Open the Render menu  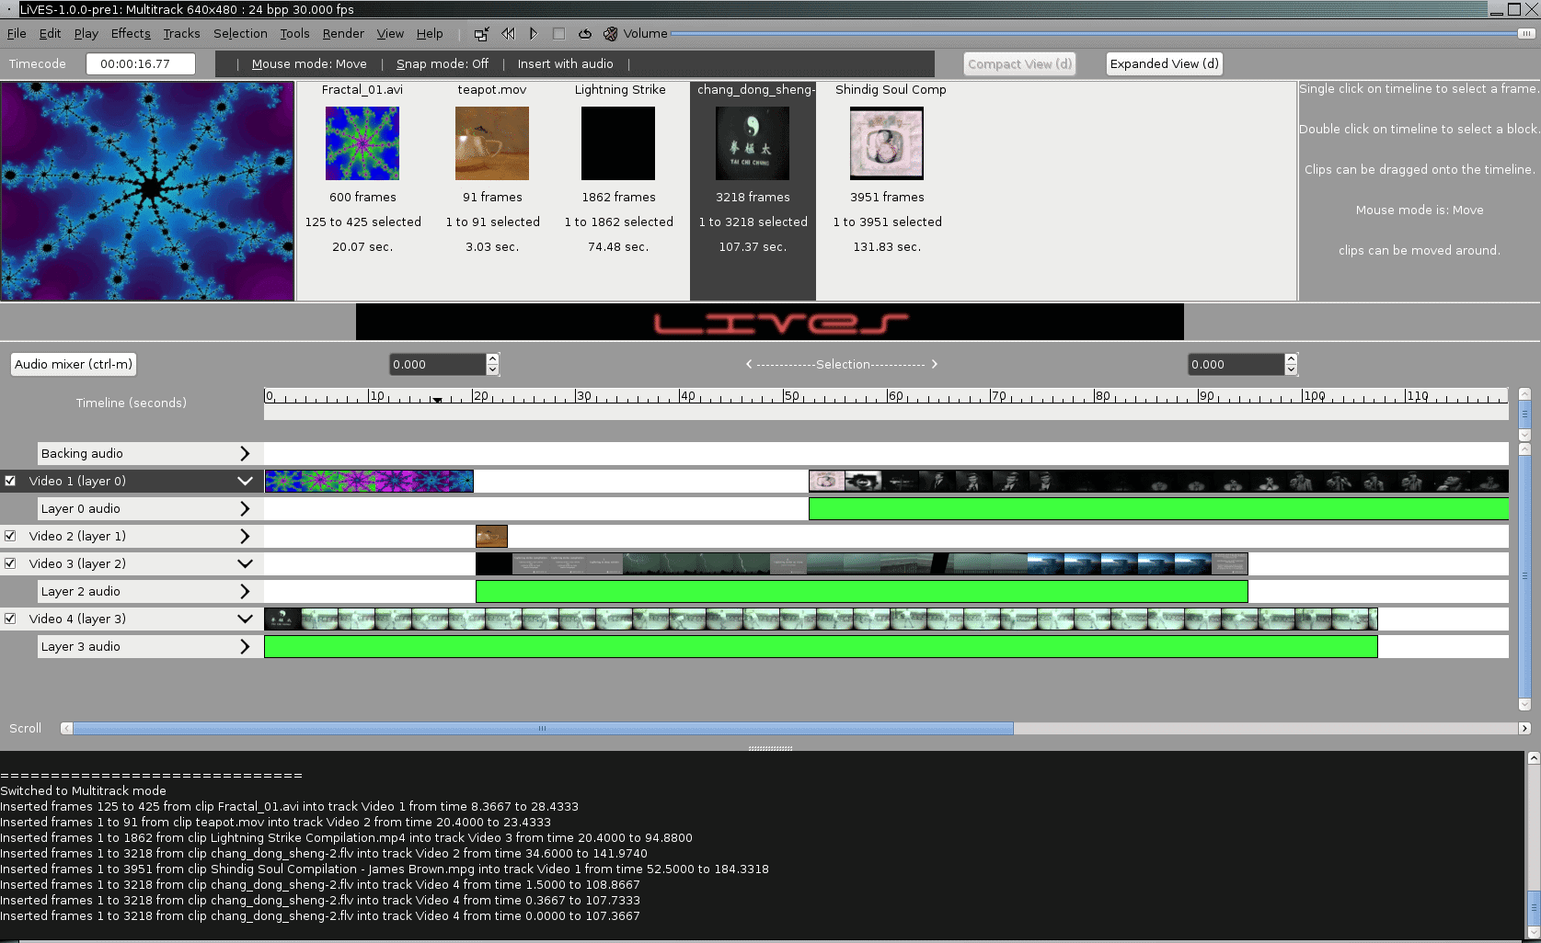pos(343,34)
